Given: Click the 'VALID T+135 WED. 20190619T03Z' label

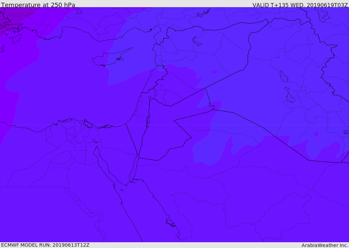Looking at the screenshot, I should point(300,5).
